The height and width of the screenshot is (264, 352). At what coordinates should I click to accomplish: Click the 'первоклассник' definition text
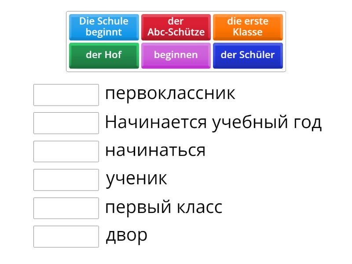pyautogui.click(x=170, y=94)
